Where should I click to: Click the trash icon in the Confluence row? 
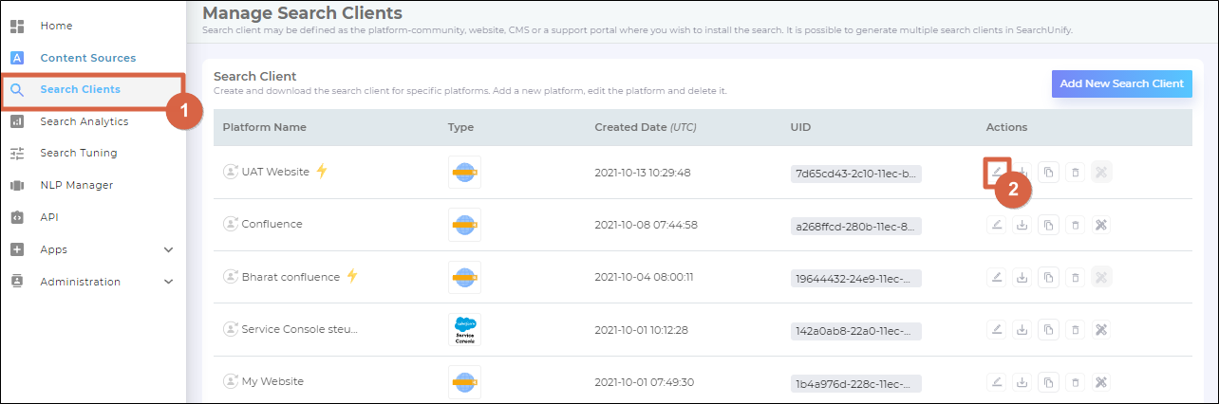point(1075,225)
